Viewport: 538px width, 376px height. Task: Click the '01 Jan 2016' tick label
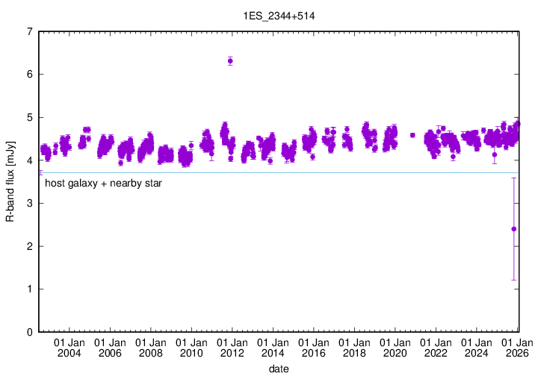(313, 348)
